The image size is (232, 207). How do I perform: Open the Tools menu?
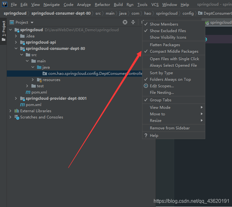point(142,5)
